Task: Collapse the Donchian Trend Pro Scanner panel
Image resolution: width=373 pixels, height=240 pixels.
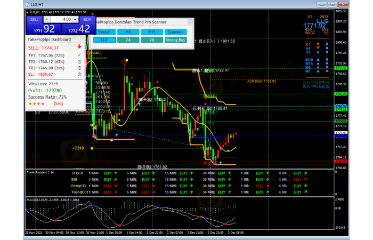Action: [190, 22]
